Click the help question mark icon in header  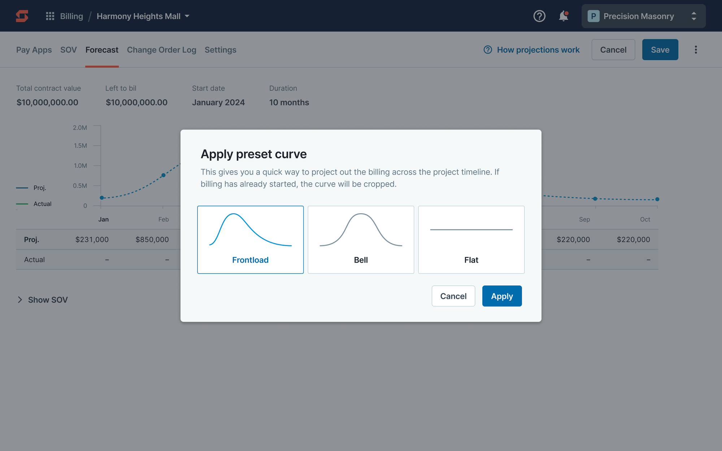point(539,16)
